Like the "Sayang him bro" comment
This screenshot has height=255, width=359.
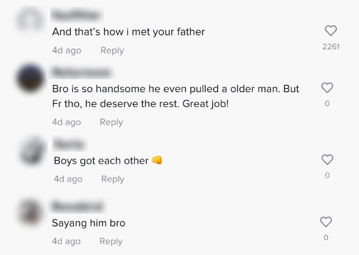pos(326,222)
